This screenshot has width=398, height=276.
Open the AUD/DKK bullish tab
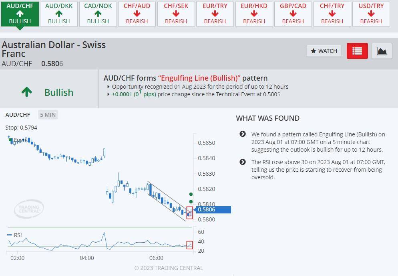[x=59, y=14]
